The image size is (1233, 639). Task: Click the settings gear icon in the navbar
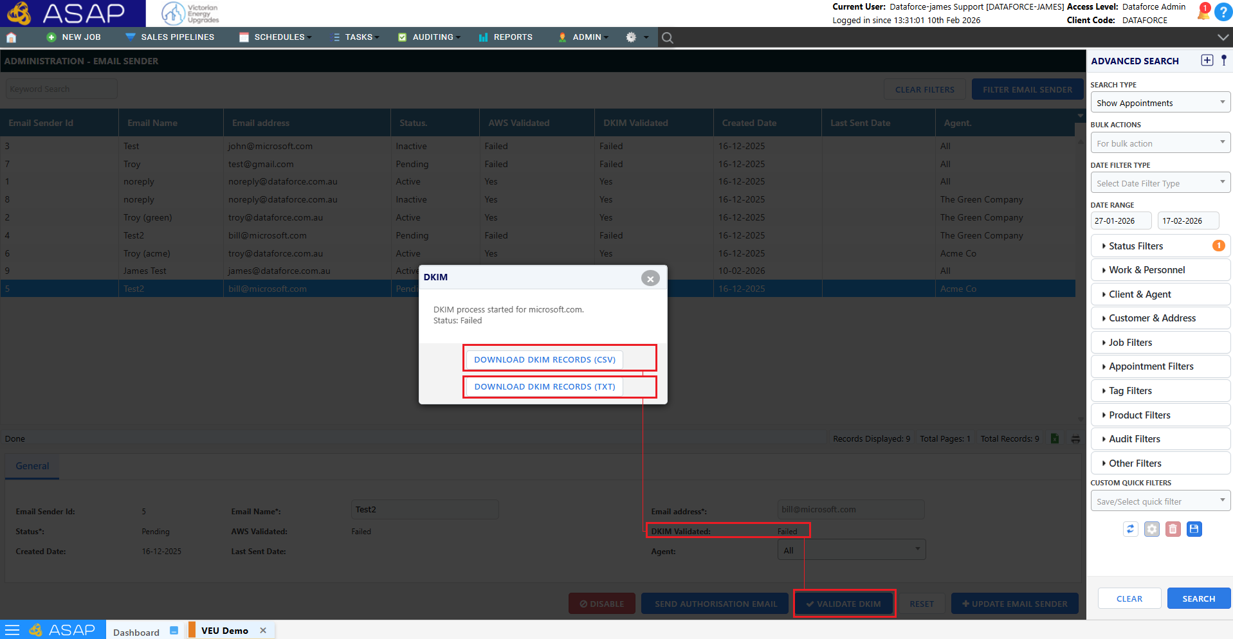(631, 37)
